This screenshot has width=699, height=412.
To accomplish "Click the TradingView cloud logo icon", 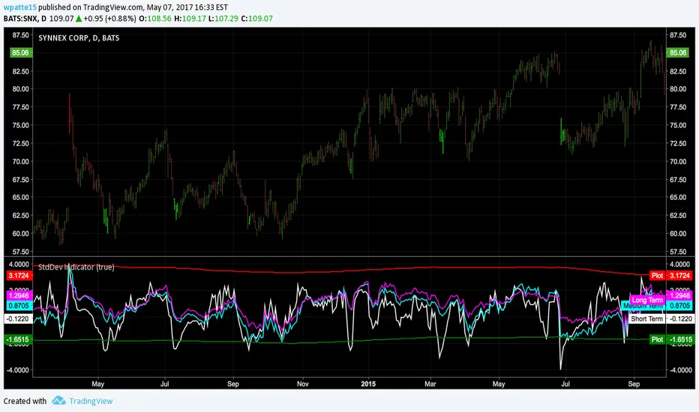I will coord(58,401).
